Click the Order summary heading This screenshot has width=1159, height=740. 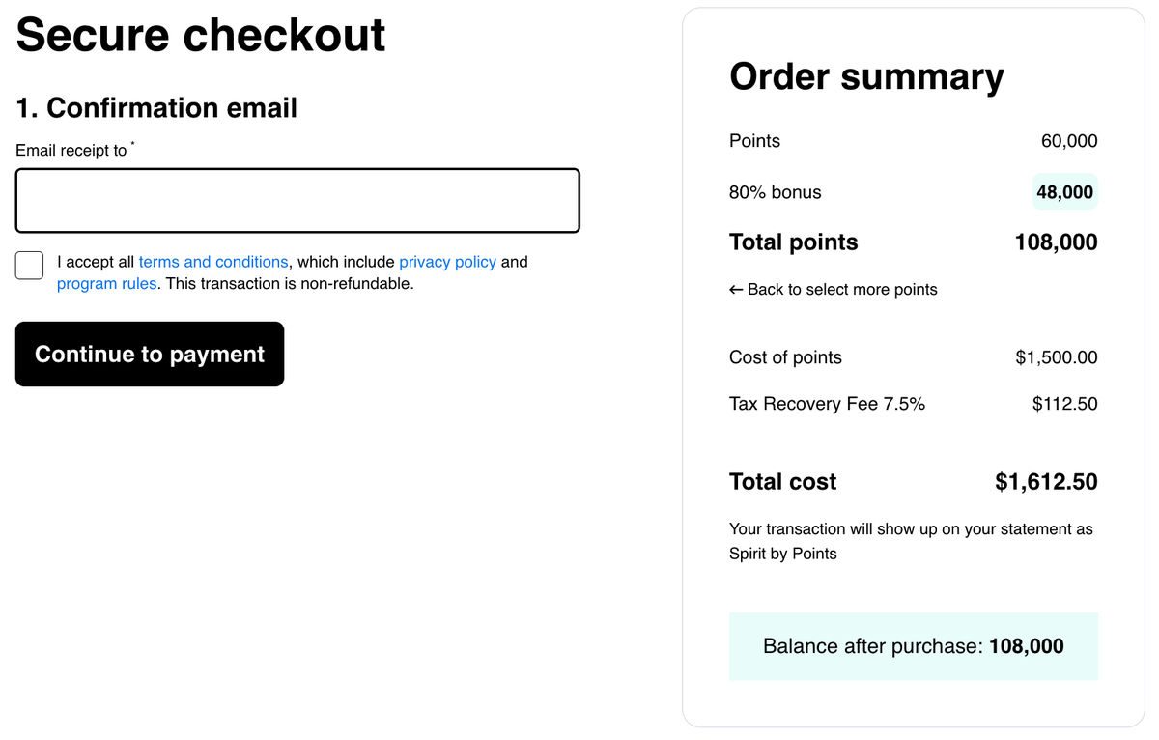point(866,75)
